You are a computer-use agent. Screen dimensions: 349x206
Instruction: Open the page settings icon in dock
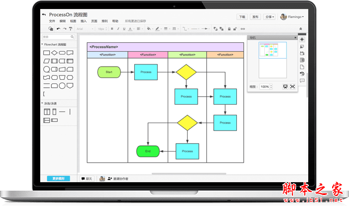302,67
